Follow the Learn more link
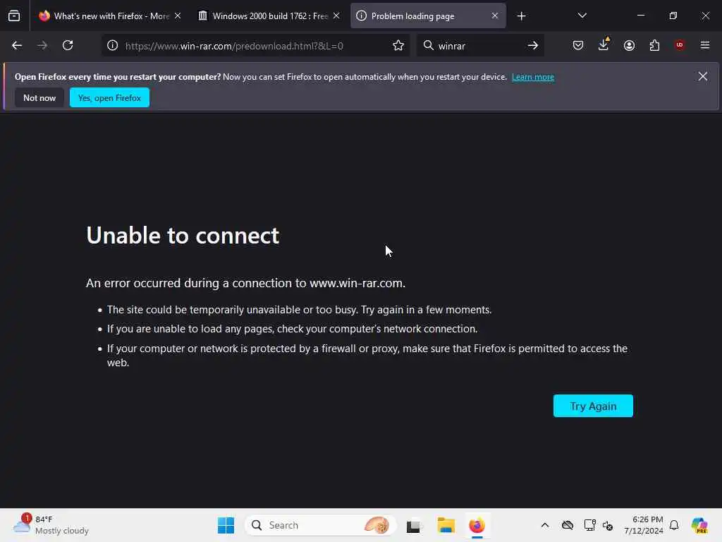This screenshot has width=722, height=542. click(x=533, y=77)
